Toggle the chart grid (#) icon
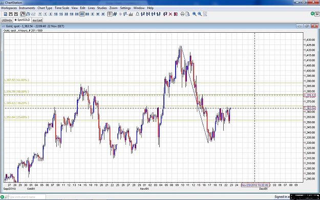320x200 pixels. click(115, 14)
